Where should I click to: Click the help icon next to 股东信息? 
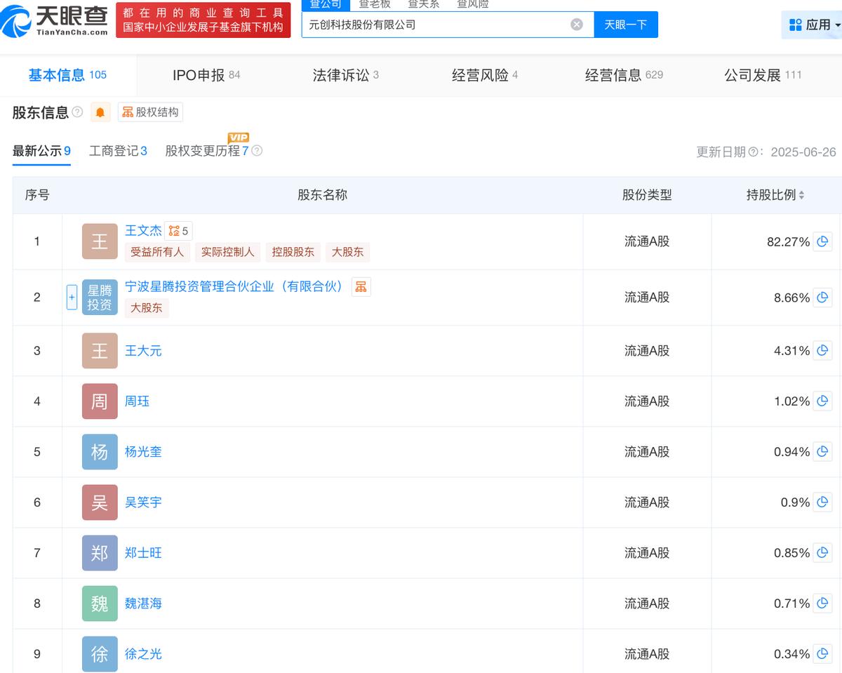(77, 112)
